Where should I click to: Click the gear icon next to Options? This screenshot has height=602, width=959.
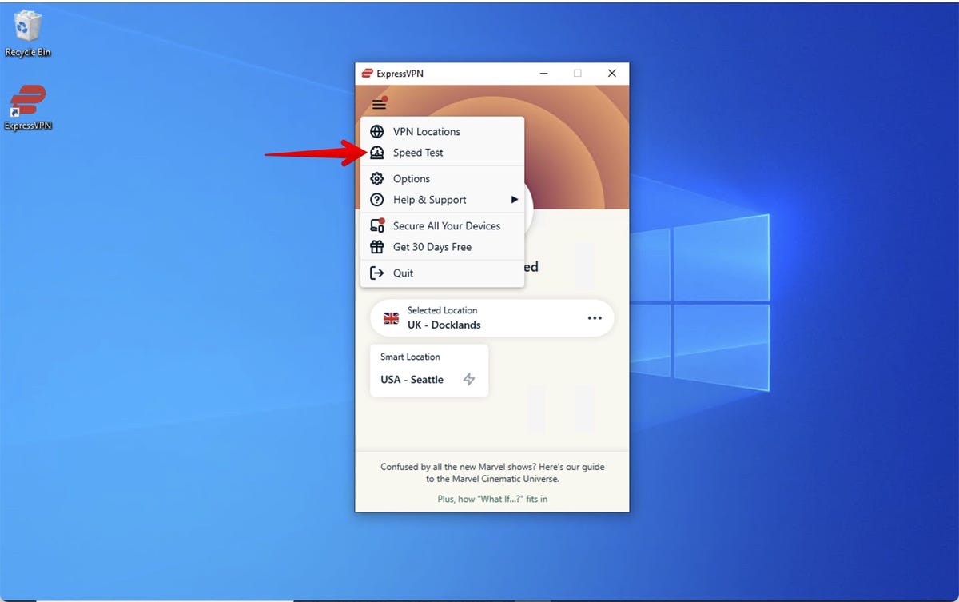377,179
